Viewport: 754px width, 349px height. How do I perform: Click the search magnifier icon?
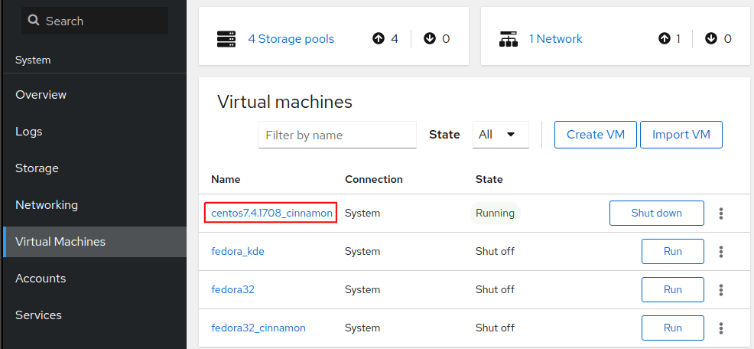tap(34, 21)
